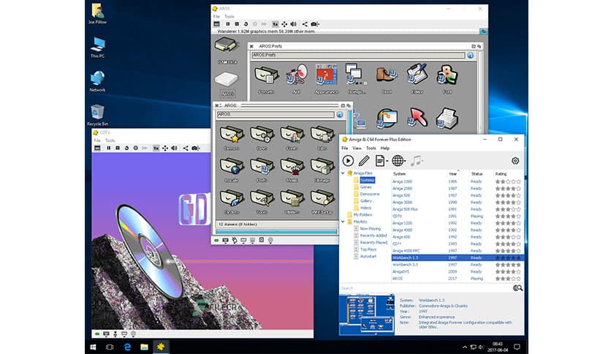Screen dimensions: 611x354
Task: Set the star rating on AROS row
Action: coord(508,279)
